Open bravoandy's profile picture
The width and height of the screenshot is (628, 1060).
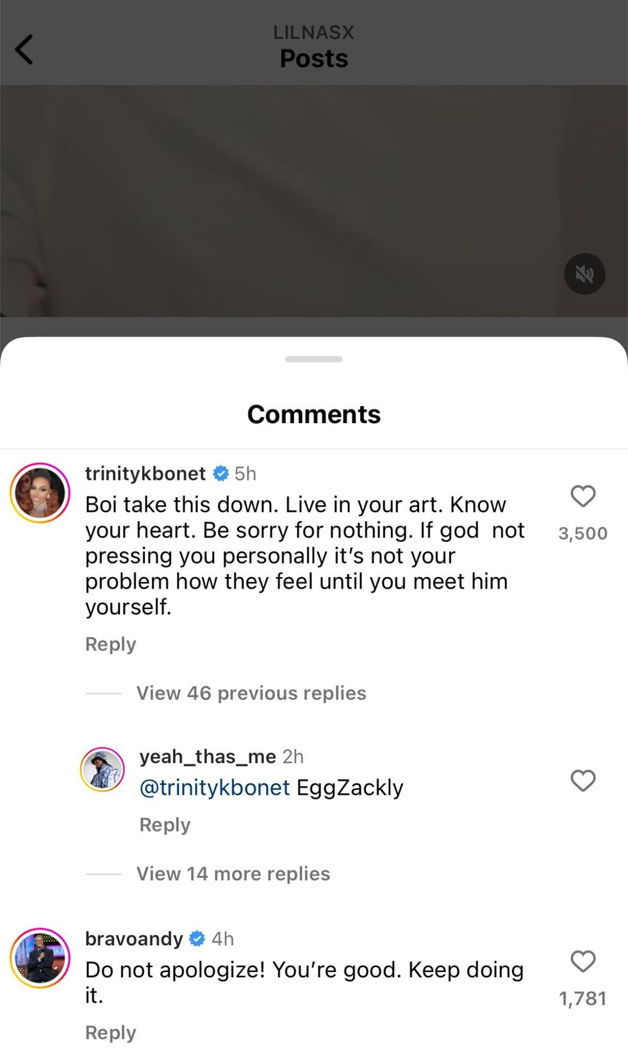tap(39, 958)
